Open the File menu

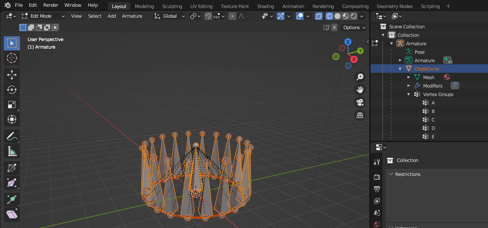click(19, 5)
